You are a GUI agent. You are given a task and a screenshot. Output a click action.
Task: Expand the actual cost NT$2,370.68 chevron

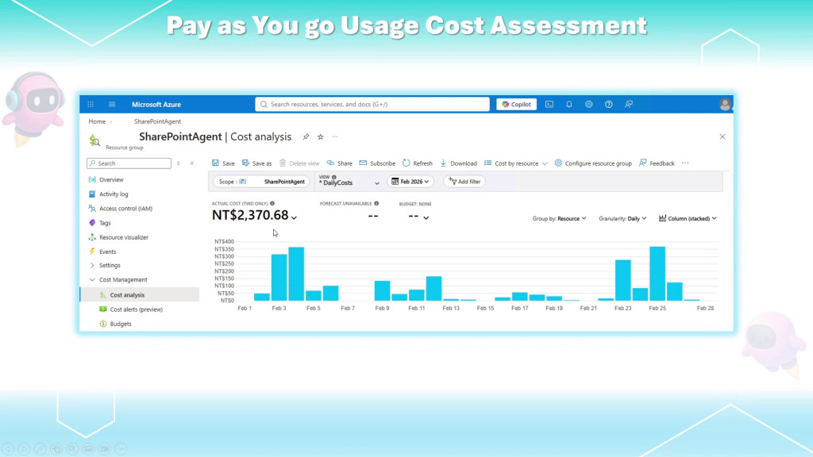point(294,217)
